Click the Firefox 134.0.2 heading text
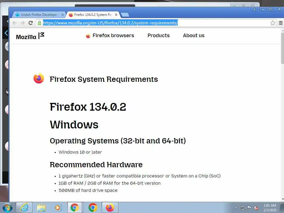The height and width of the screenshot is (213, 284). coord(88,107)
